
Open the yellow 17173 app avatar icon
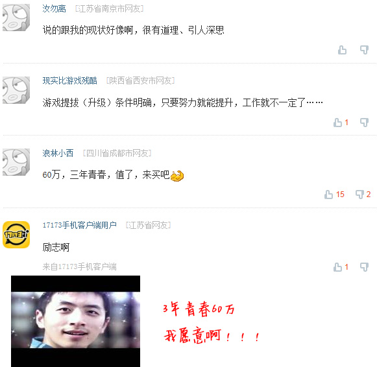tap(16, 235)
